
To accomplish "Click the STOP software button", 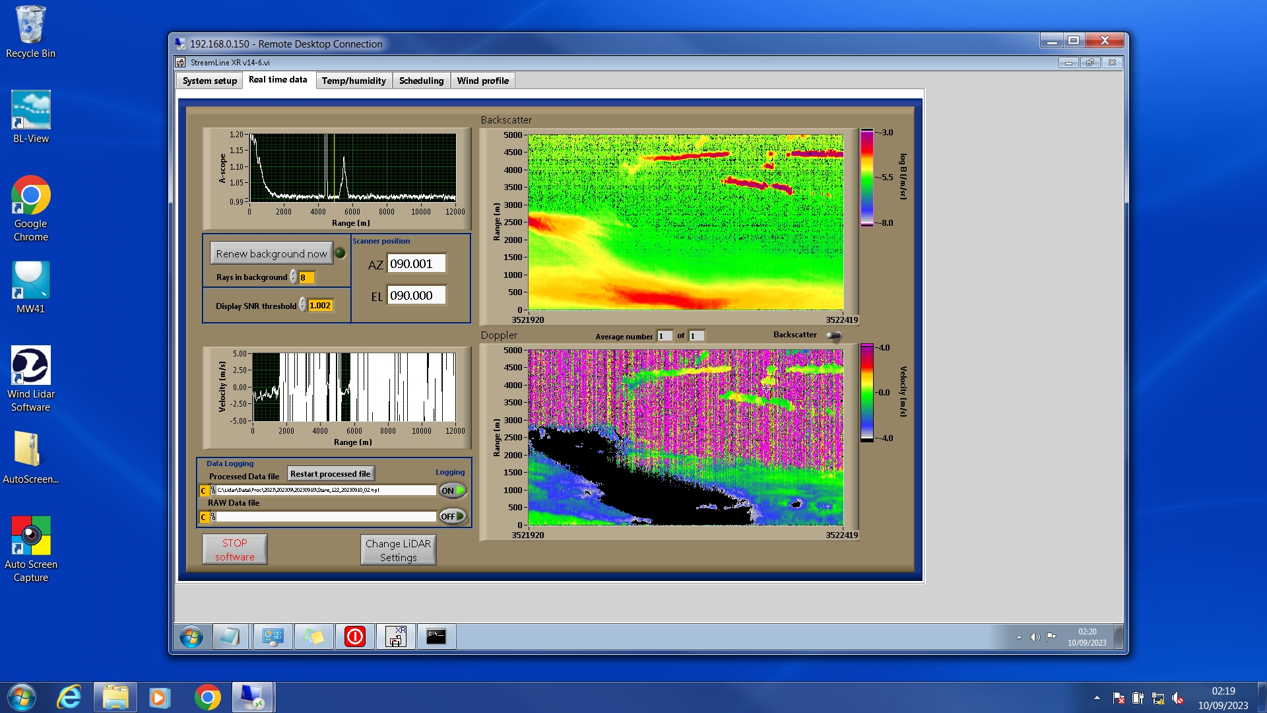I will tap(234, 549).
